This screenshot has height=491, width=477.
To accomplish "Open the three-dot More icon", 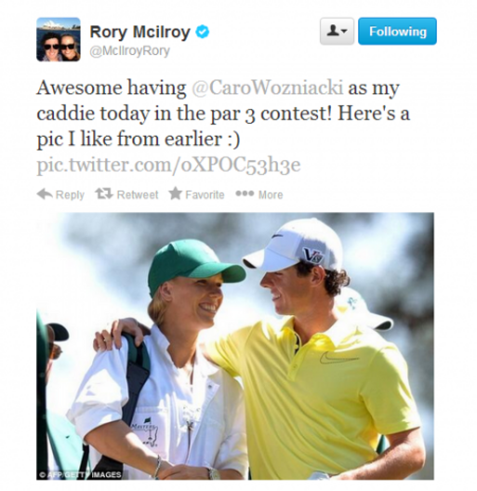I will pyautogui.click(x=245, y=193).
